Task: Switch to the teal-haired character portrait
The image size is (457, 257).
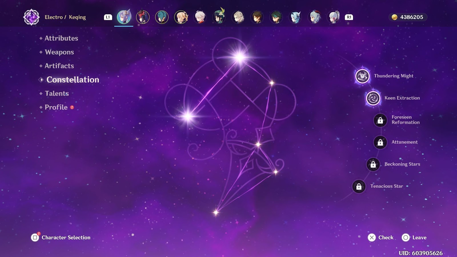Action: coord(162,17)
